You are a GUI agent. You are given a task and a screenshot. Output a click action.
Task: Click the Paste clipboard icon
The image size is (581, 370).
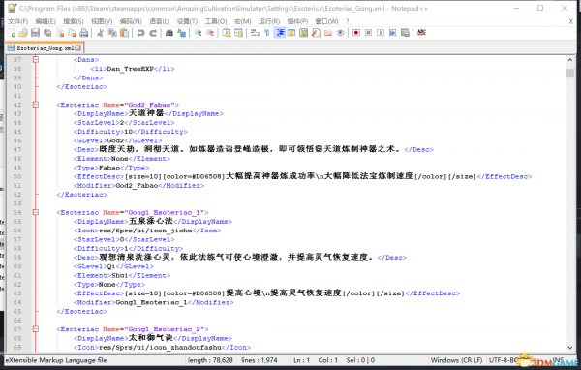[x=125, y=33]
